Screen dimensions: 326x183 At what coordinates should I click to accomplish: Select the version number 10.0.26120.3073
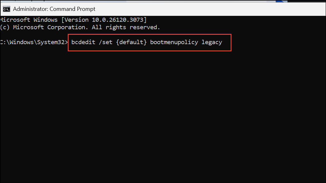click(118, 20)
